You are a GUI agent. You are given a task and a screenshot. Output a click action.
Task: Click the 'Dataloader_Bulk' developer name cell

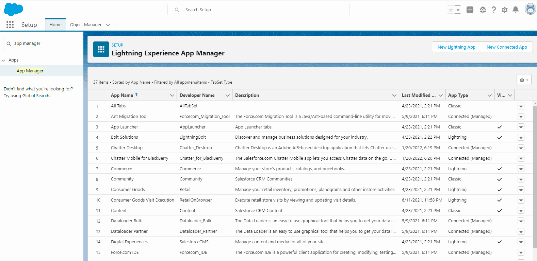click(x=195, y=221)
